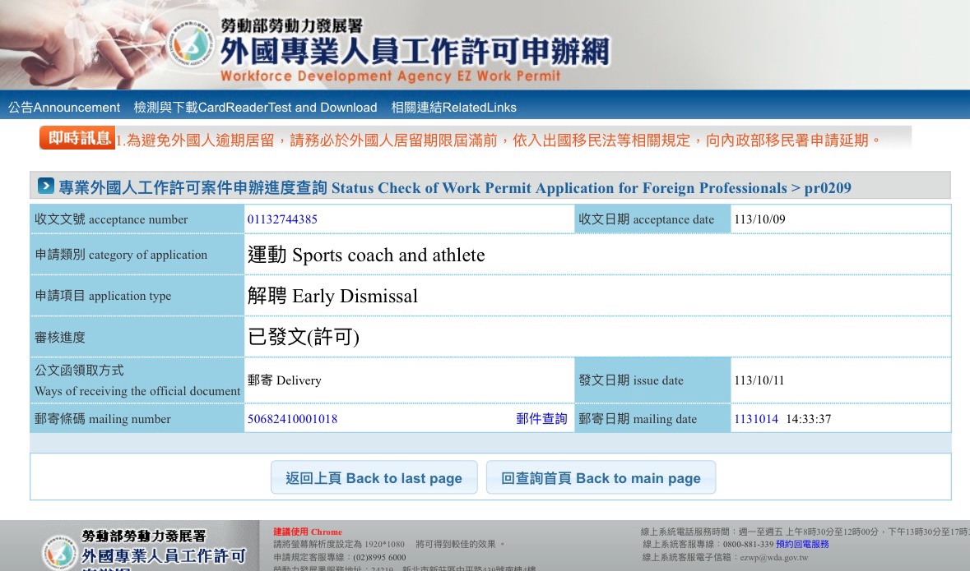
Task: Click the Workforce Development Agency logo in header
Action: [194, 45]
